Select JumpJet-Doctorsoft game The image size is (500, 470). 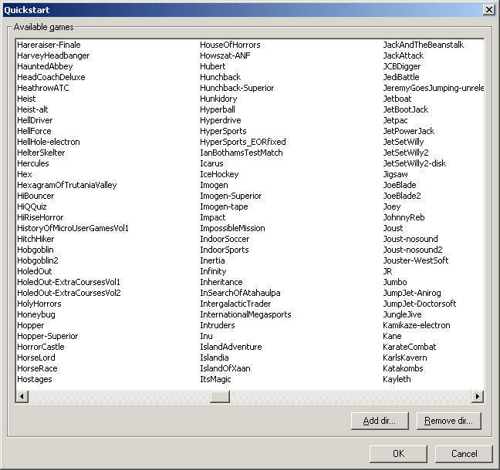[419, 304]
